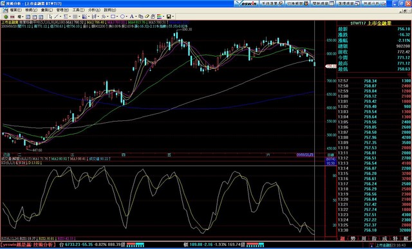Select the ellipse drawing tool

click(122, 17)
